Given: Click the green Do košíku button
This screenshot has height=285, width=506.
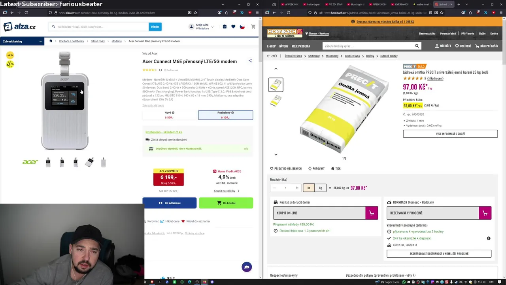Looking at the screenshot, I should tap(226, 203).
